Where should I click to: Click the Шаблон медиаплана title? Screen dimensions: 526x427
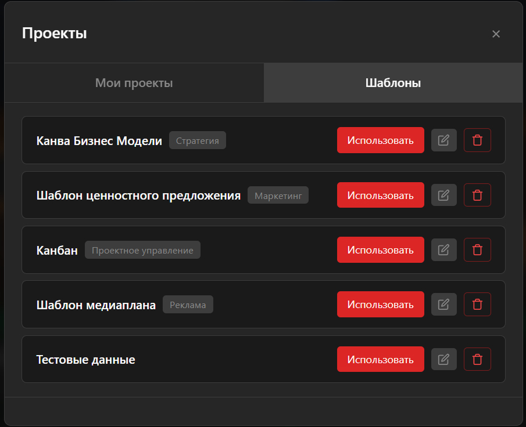[96, 305]
